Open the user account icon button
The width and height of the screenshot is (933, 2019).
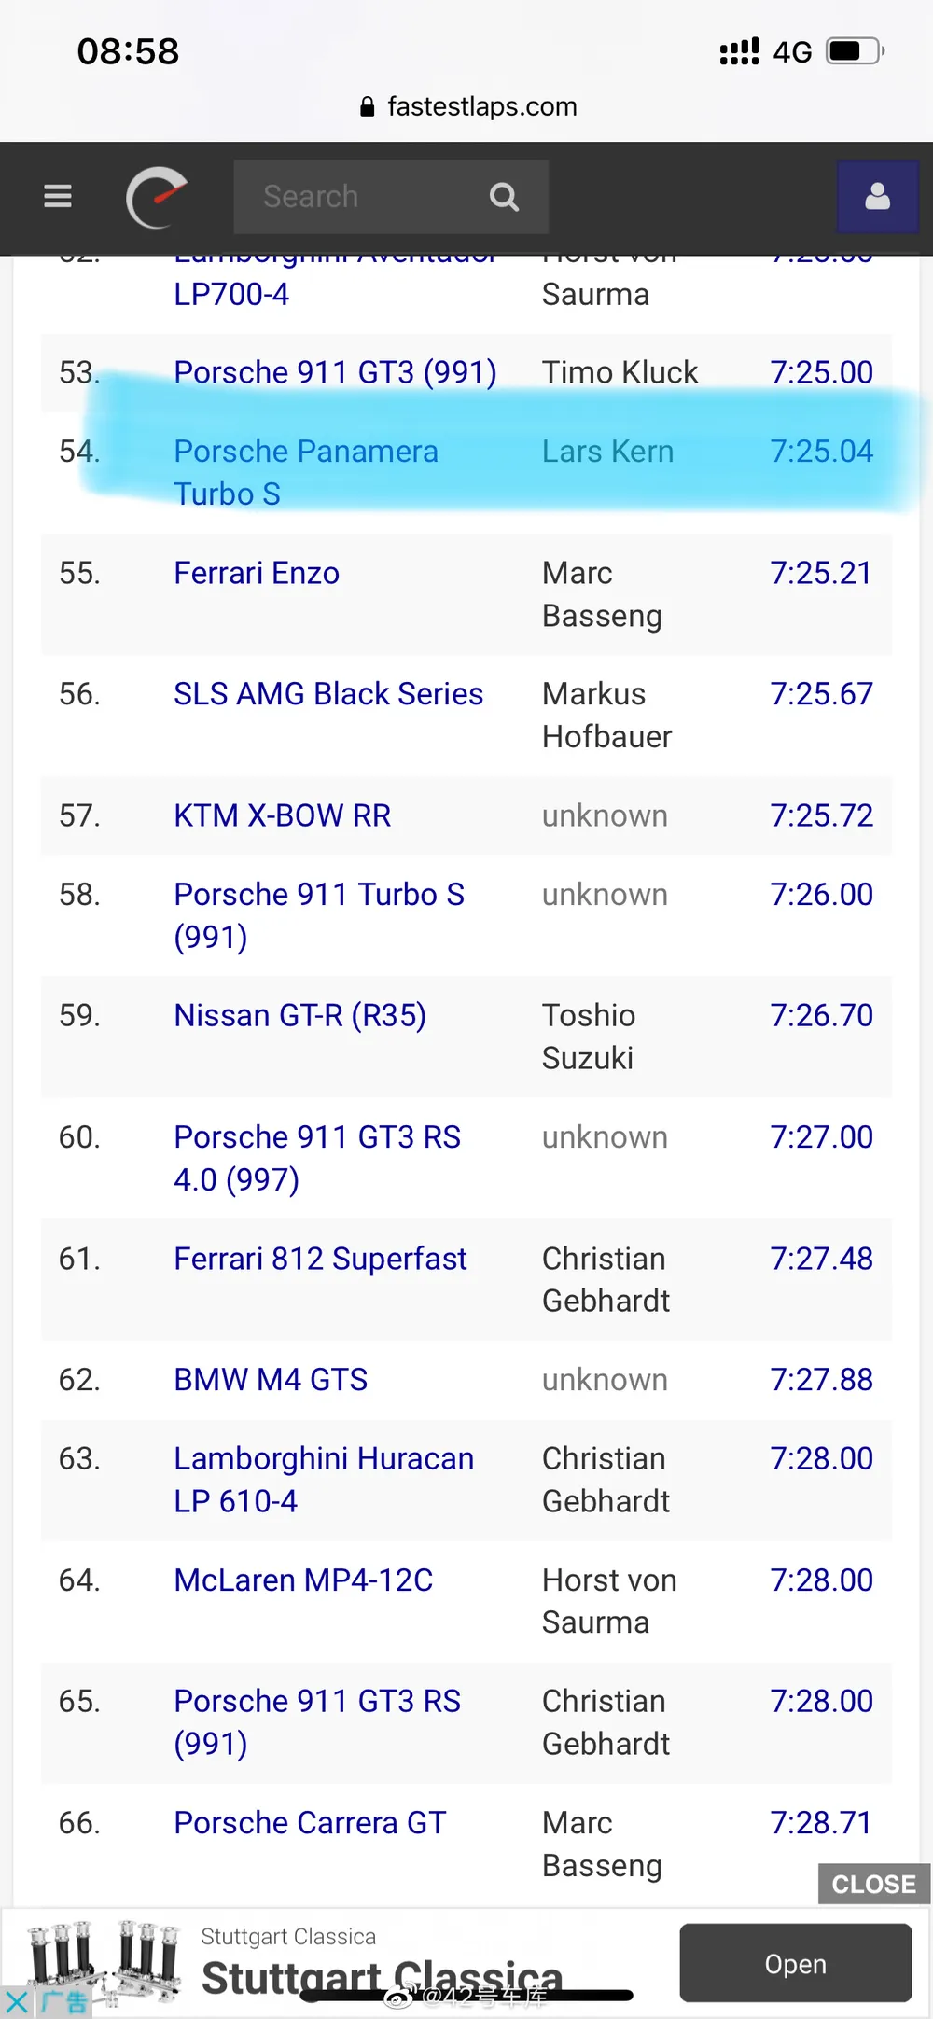(877, 197)
